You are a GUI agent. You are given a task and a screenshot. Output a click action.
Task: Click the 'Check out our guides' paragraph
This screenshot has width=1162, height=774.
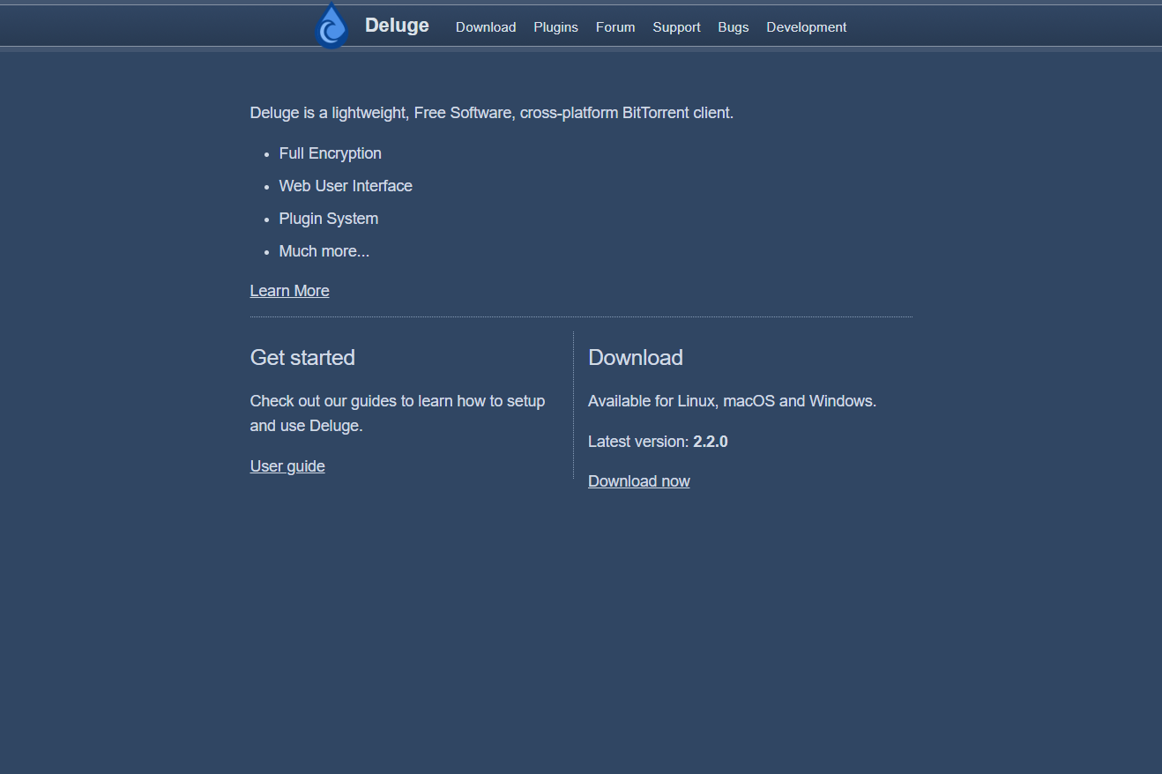(x=398, y=413)
